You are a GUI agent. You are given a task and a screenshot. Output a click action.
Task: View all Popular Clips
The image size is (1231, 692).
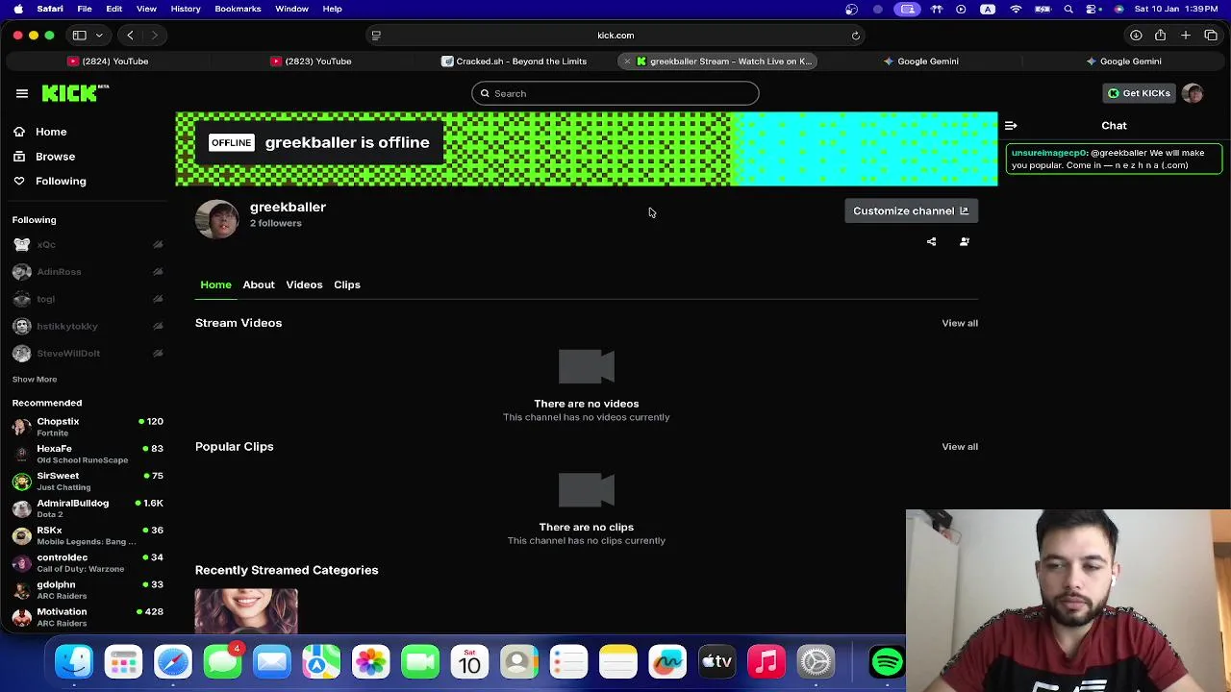point(960,447)
